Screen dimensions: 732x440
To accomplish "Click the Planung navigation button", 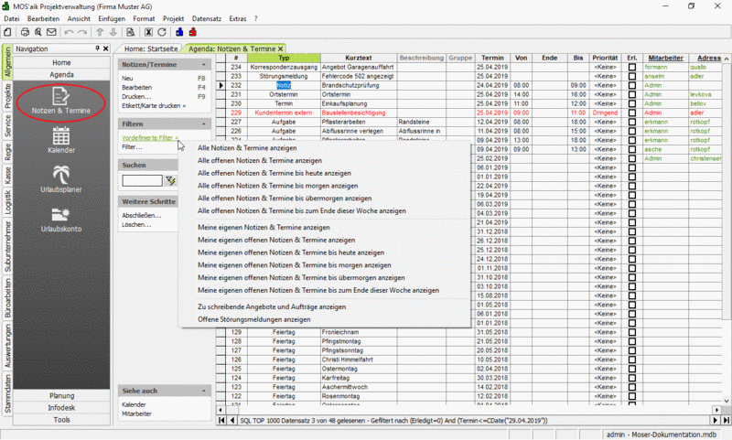I will pos(61,396).
